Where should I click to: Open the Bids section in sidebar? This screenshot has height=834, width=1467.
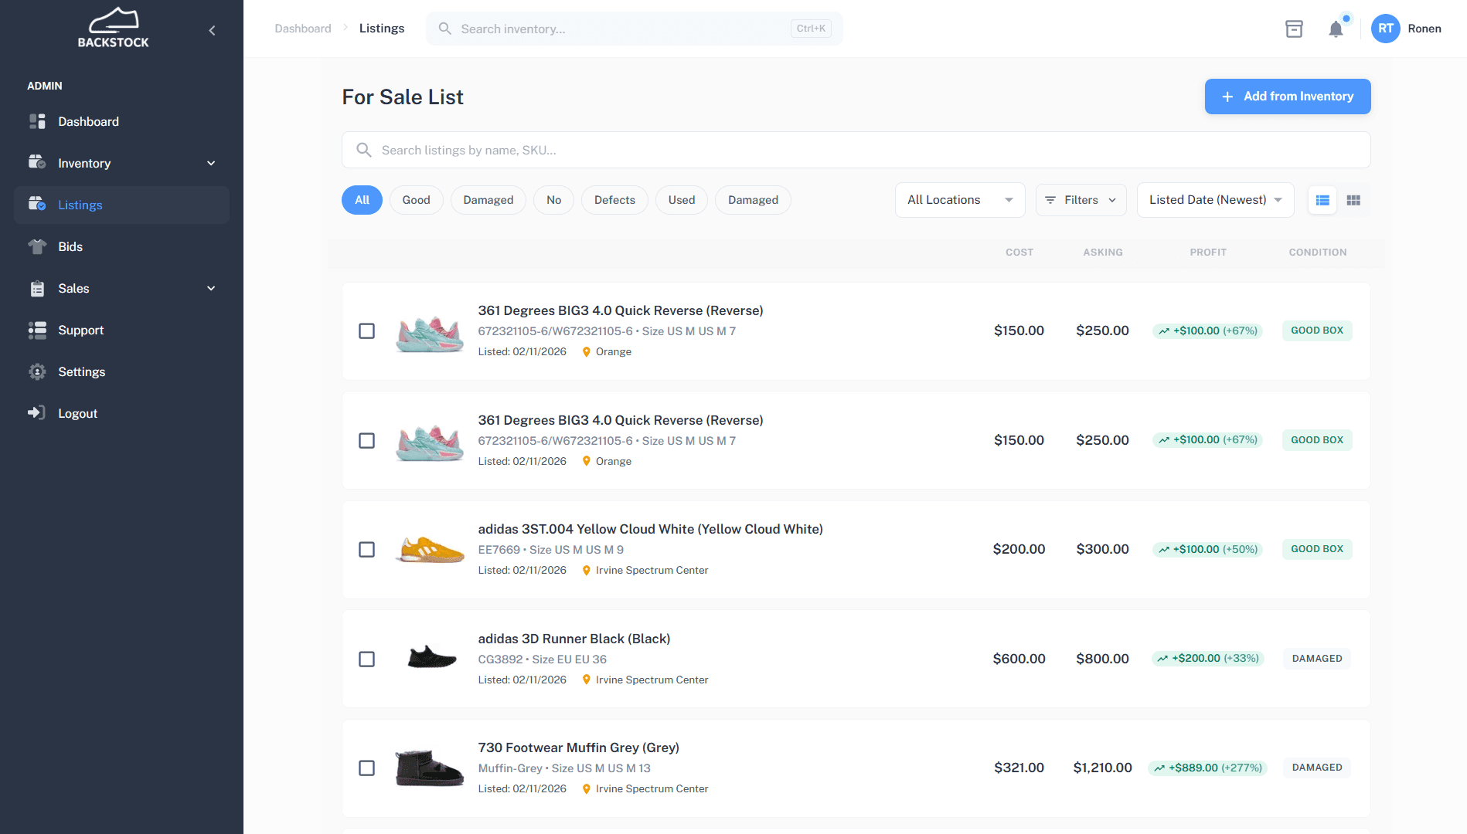pyautogui.click(x=71, y=246)
